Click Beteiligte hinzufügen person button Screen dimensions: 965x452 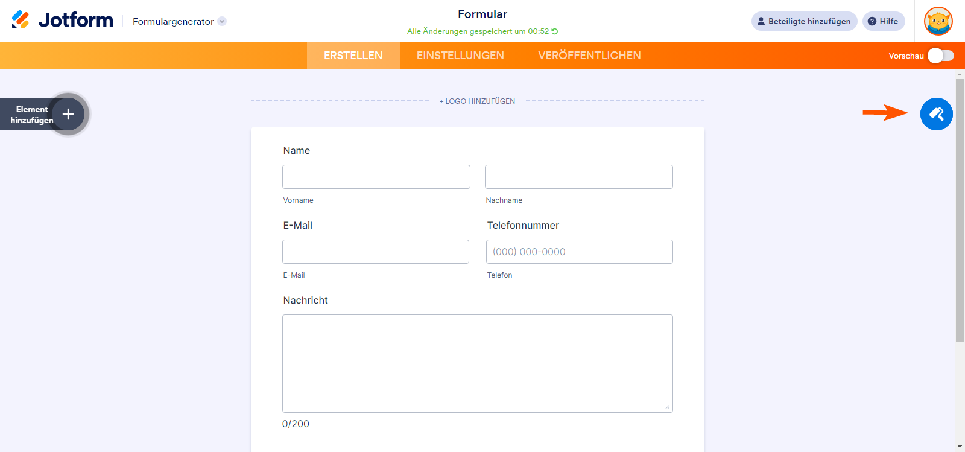(804, 21)
